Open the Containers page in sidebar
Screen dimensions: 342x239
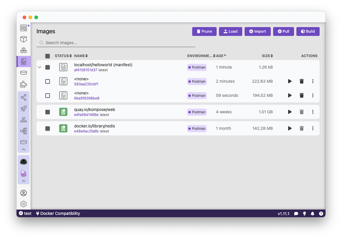24,39
